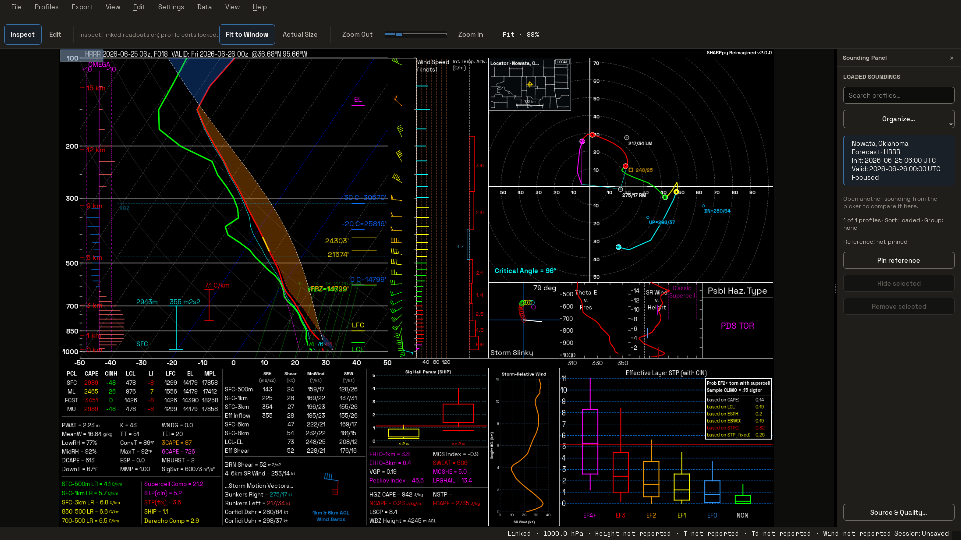Focus the Search profiles field
This screenshot has width=961, height=540.
pos(899,95)
